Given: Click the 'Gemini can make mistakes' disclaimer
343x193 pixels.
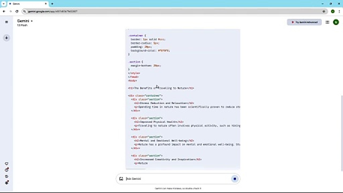Looking at the screenshot, I should point(178,188).
